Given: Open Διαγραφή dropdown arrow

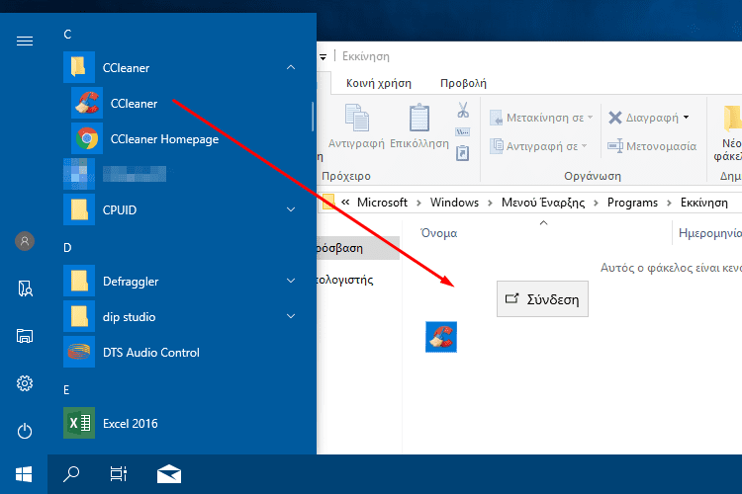Looking at the screenshot, I should coord(687,118).
